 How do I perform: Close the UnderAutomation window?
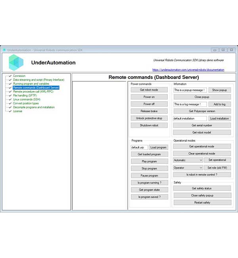pyautogui.click(x=231, y=50)
